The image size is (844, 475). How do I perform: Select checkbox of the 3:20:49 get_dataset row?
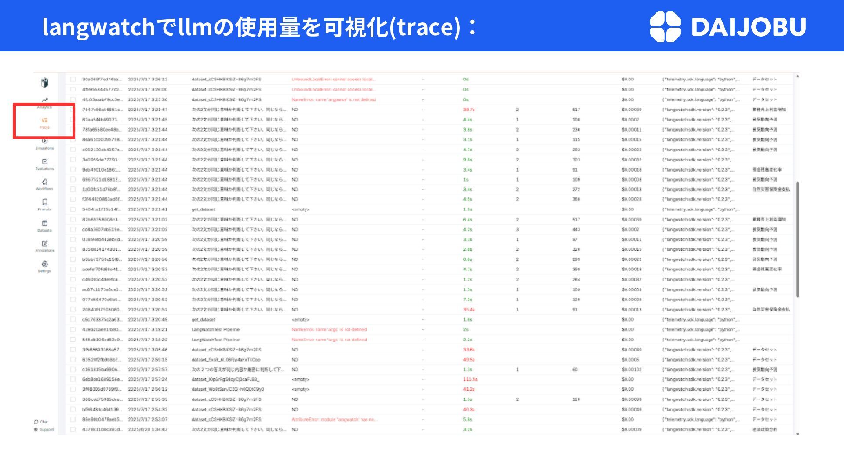[x=73, y=319]
